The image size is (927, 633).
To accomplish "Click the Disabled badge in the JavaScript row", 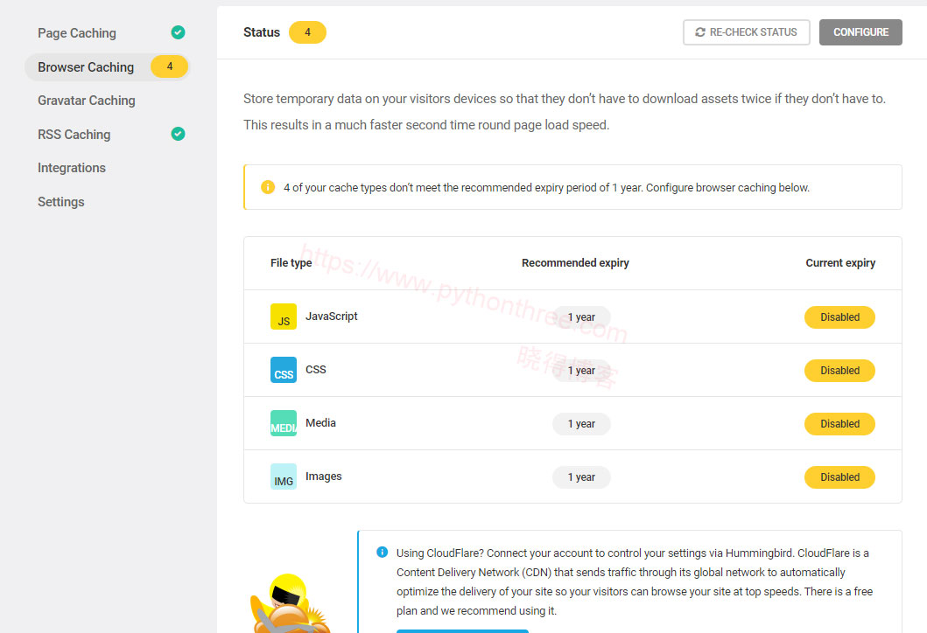I will [x=839, y=317].
